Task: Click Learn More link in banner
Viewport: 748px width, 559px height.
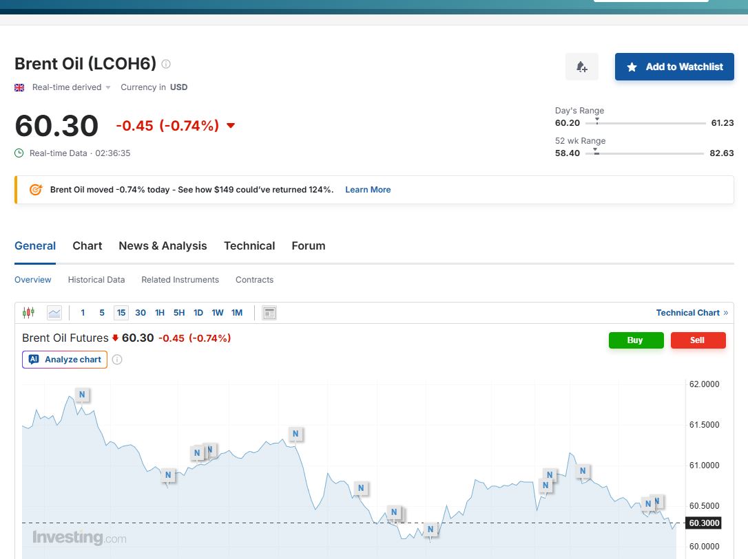Action: click(368, 190)
